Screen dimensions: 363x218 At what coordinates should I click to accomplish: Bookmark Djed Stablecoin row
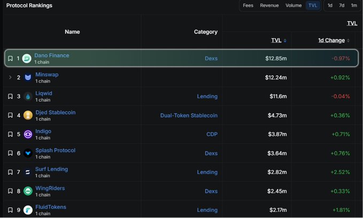(10, 115)
